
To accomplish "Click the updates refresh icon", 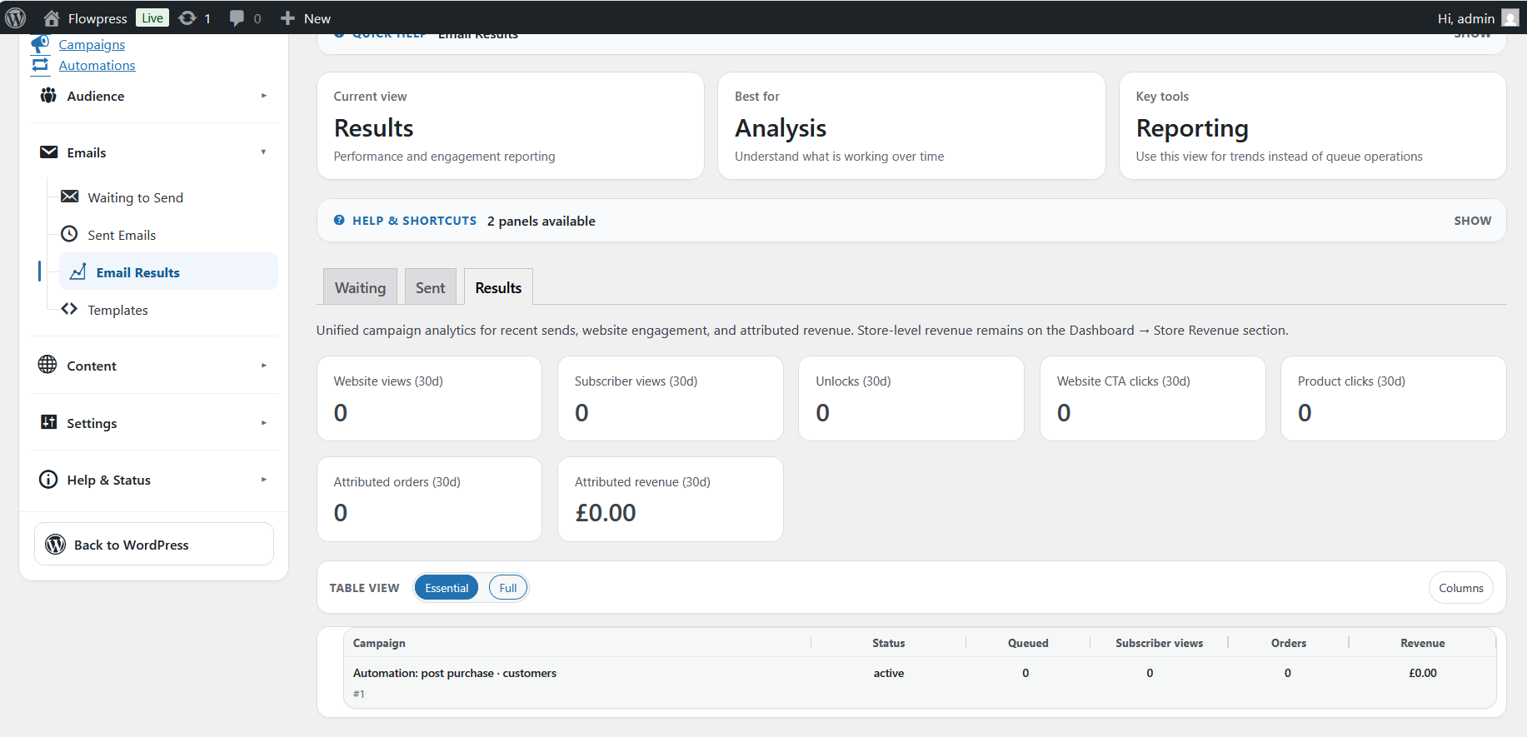I will [187, 17].
